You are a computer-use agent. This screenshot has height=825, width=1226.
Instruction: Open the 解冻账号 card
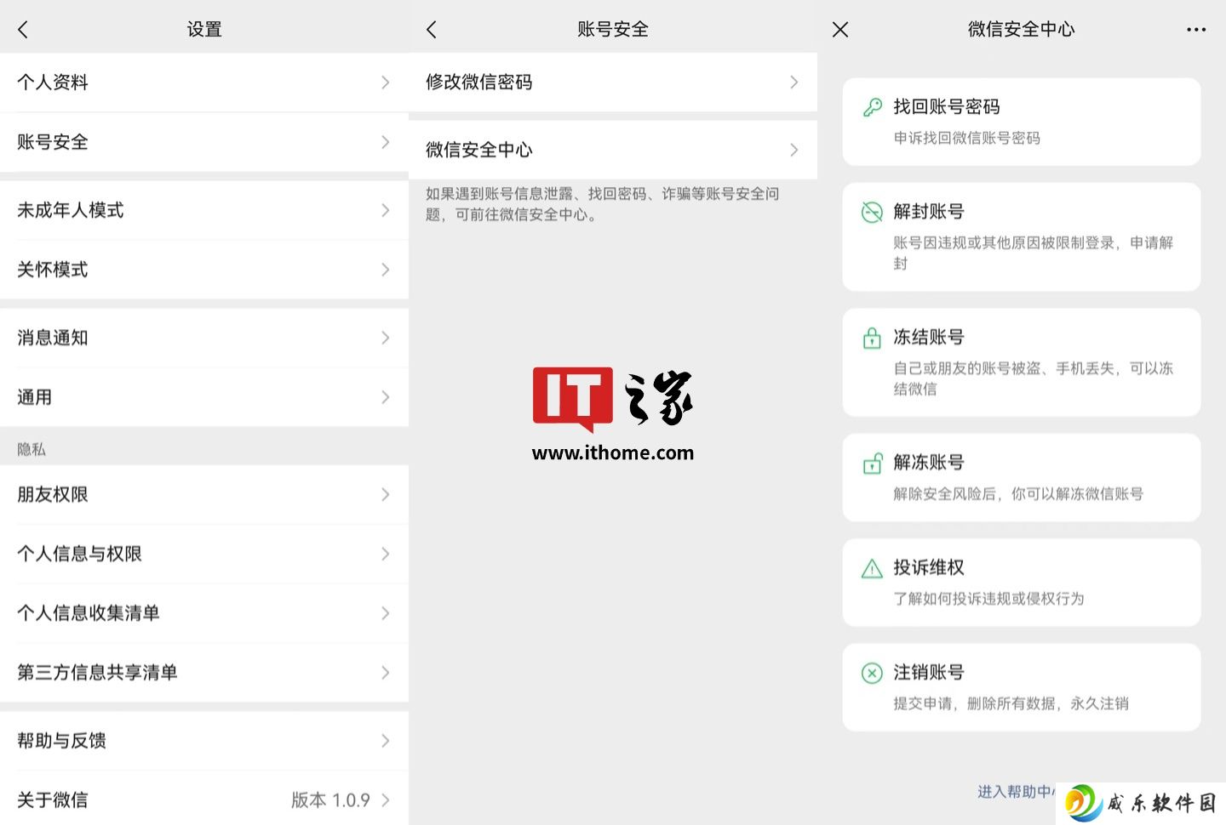tap(1022, 478)
